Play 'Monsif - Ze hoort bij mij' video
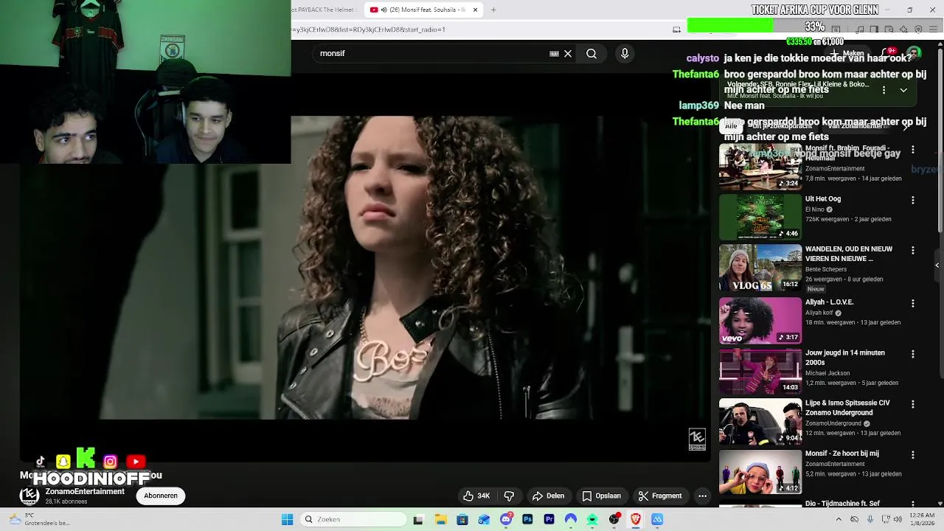 coord(760,472)
